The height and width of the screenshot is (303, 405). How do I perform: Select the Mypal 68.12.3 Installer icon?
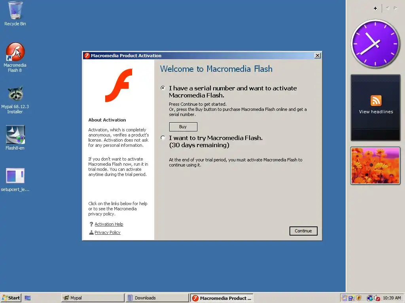pos(15,100)
